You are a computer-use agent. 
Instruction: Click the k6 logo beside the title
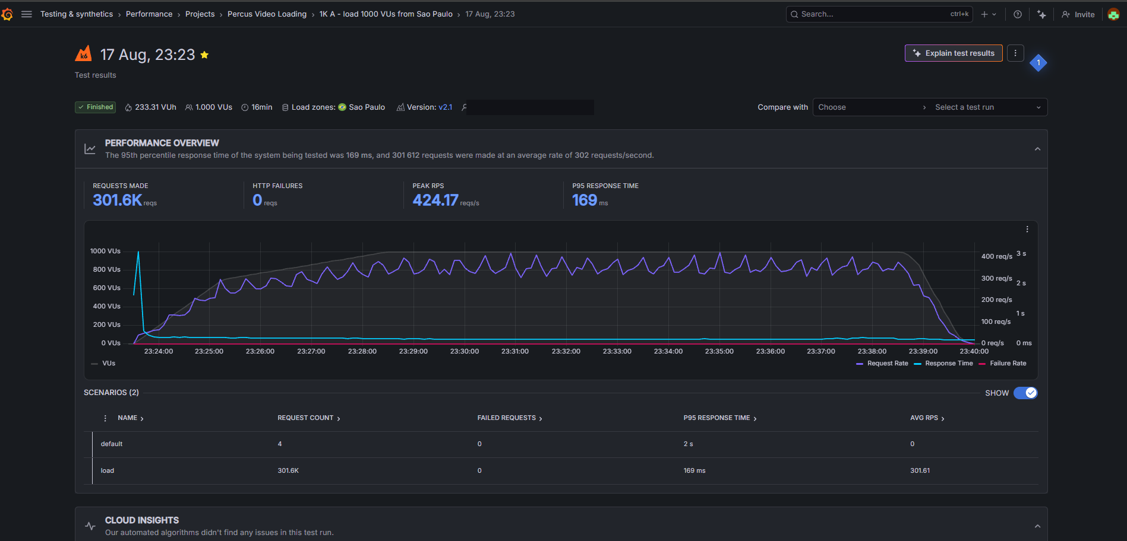click(83, 54)
